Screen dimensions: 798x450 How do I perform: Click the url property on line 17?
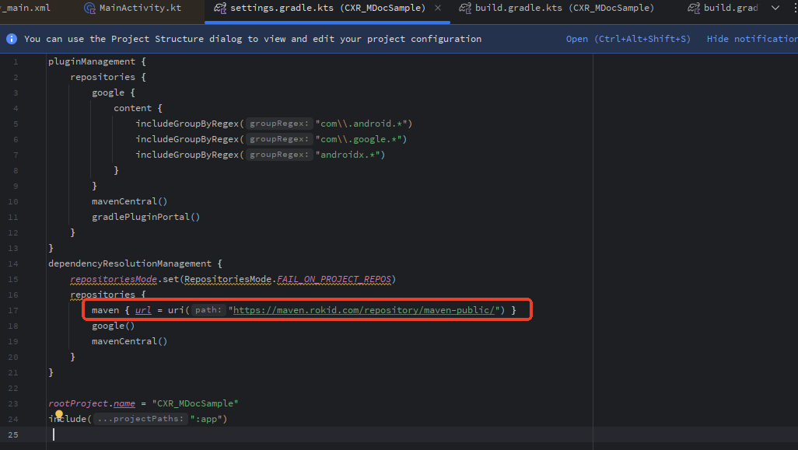[x=143, y=310]
